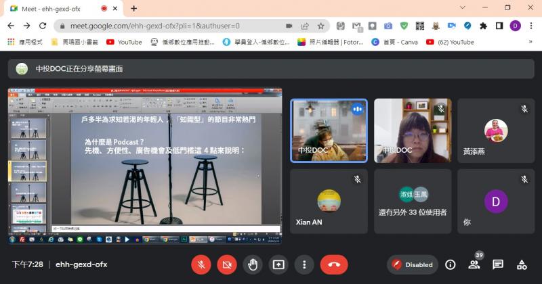Leave the call with red hang-up button

pyautogui.click(x=334, y=264)
